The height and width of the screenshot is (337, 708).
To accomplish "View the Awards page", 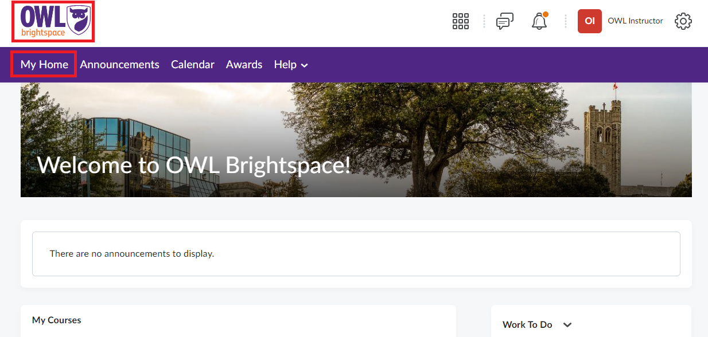I will [x=244, y=64].
